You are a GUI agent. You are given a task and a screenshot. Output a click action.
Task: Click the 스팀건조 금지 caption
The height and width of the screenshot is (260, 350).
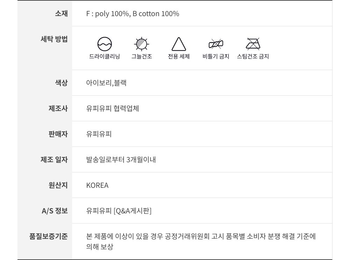coord(253,56)
